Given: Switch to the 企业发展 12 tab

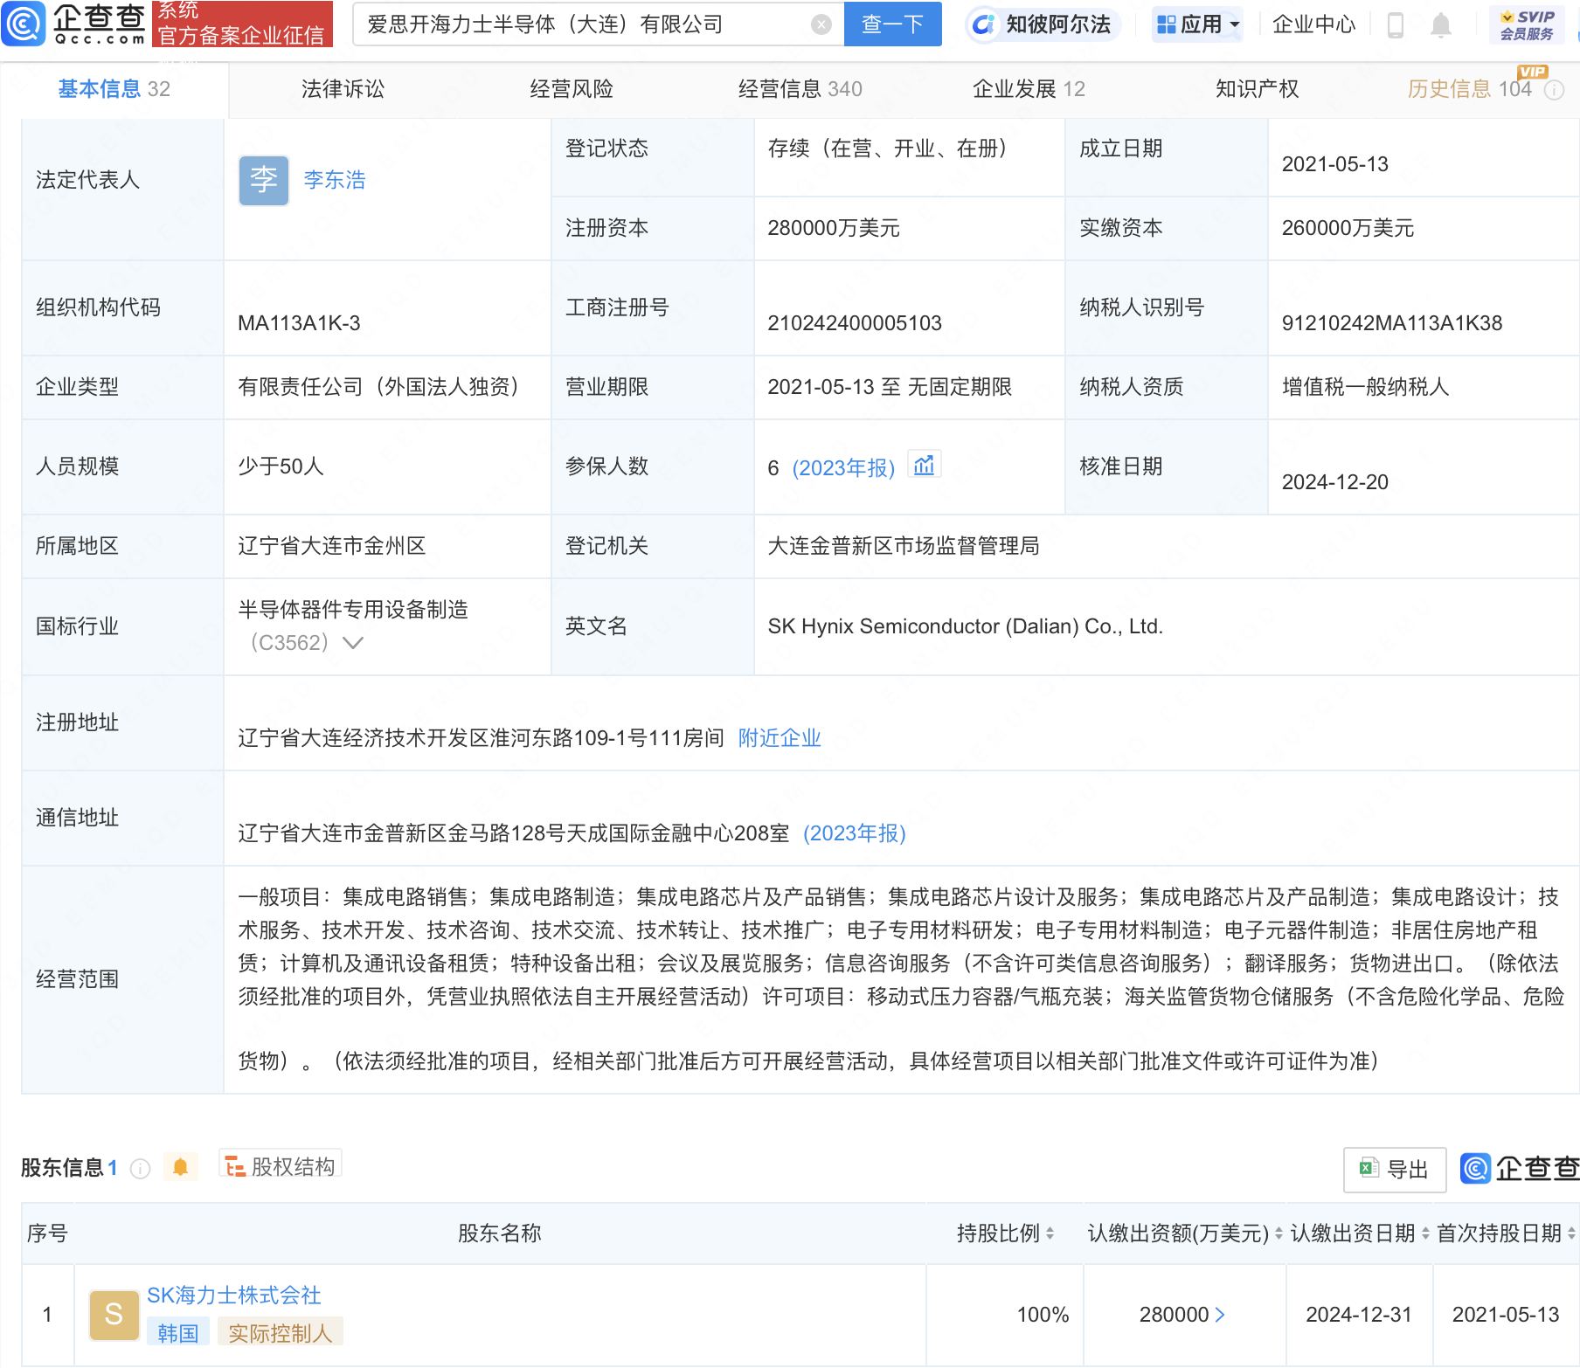Looking at the screenshot, I should click(x=1029, y=89).
